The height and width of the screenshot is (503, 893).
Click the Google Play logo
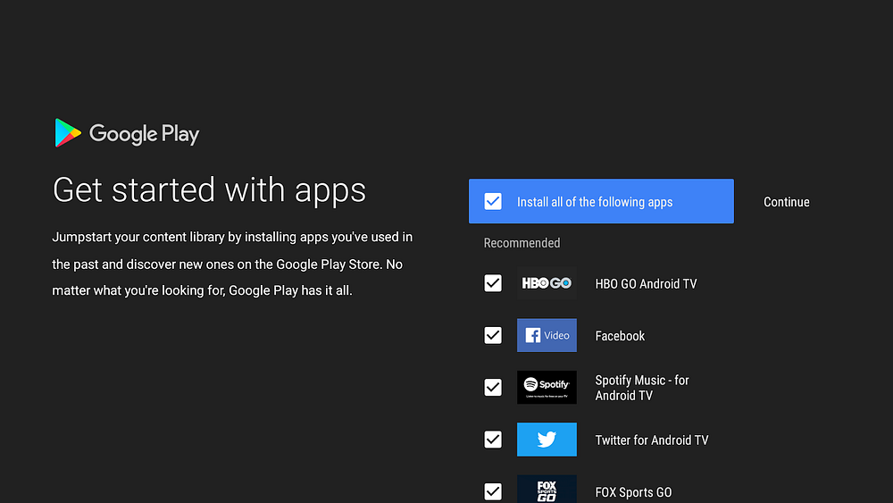coord(127,133)
